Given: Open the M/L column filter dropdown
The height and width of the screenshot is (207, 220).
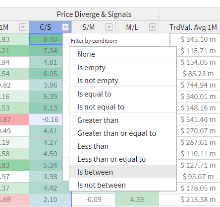Looking at the screenshot, I should (153, 27).
